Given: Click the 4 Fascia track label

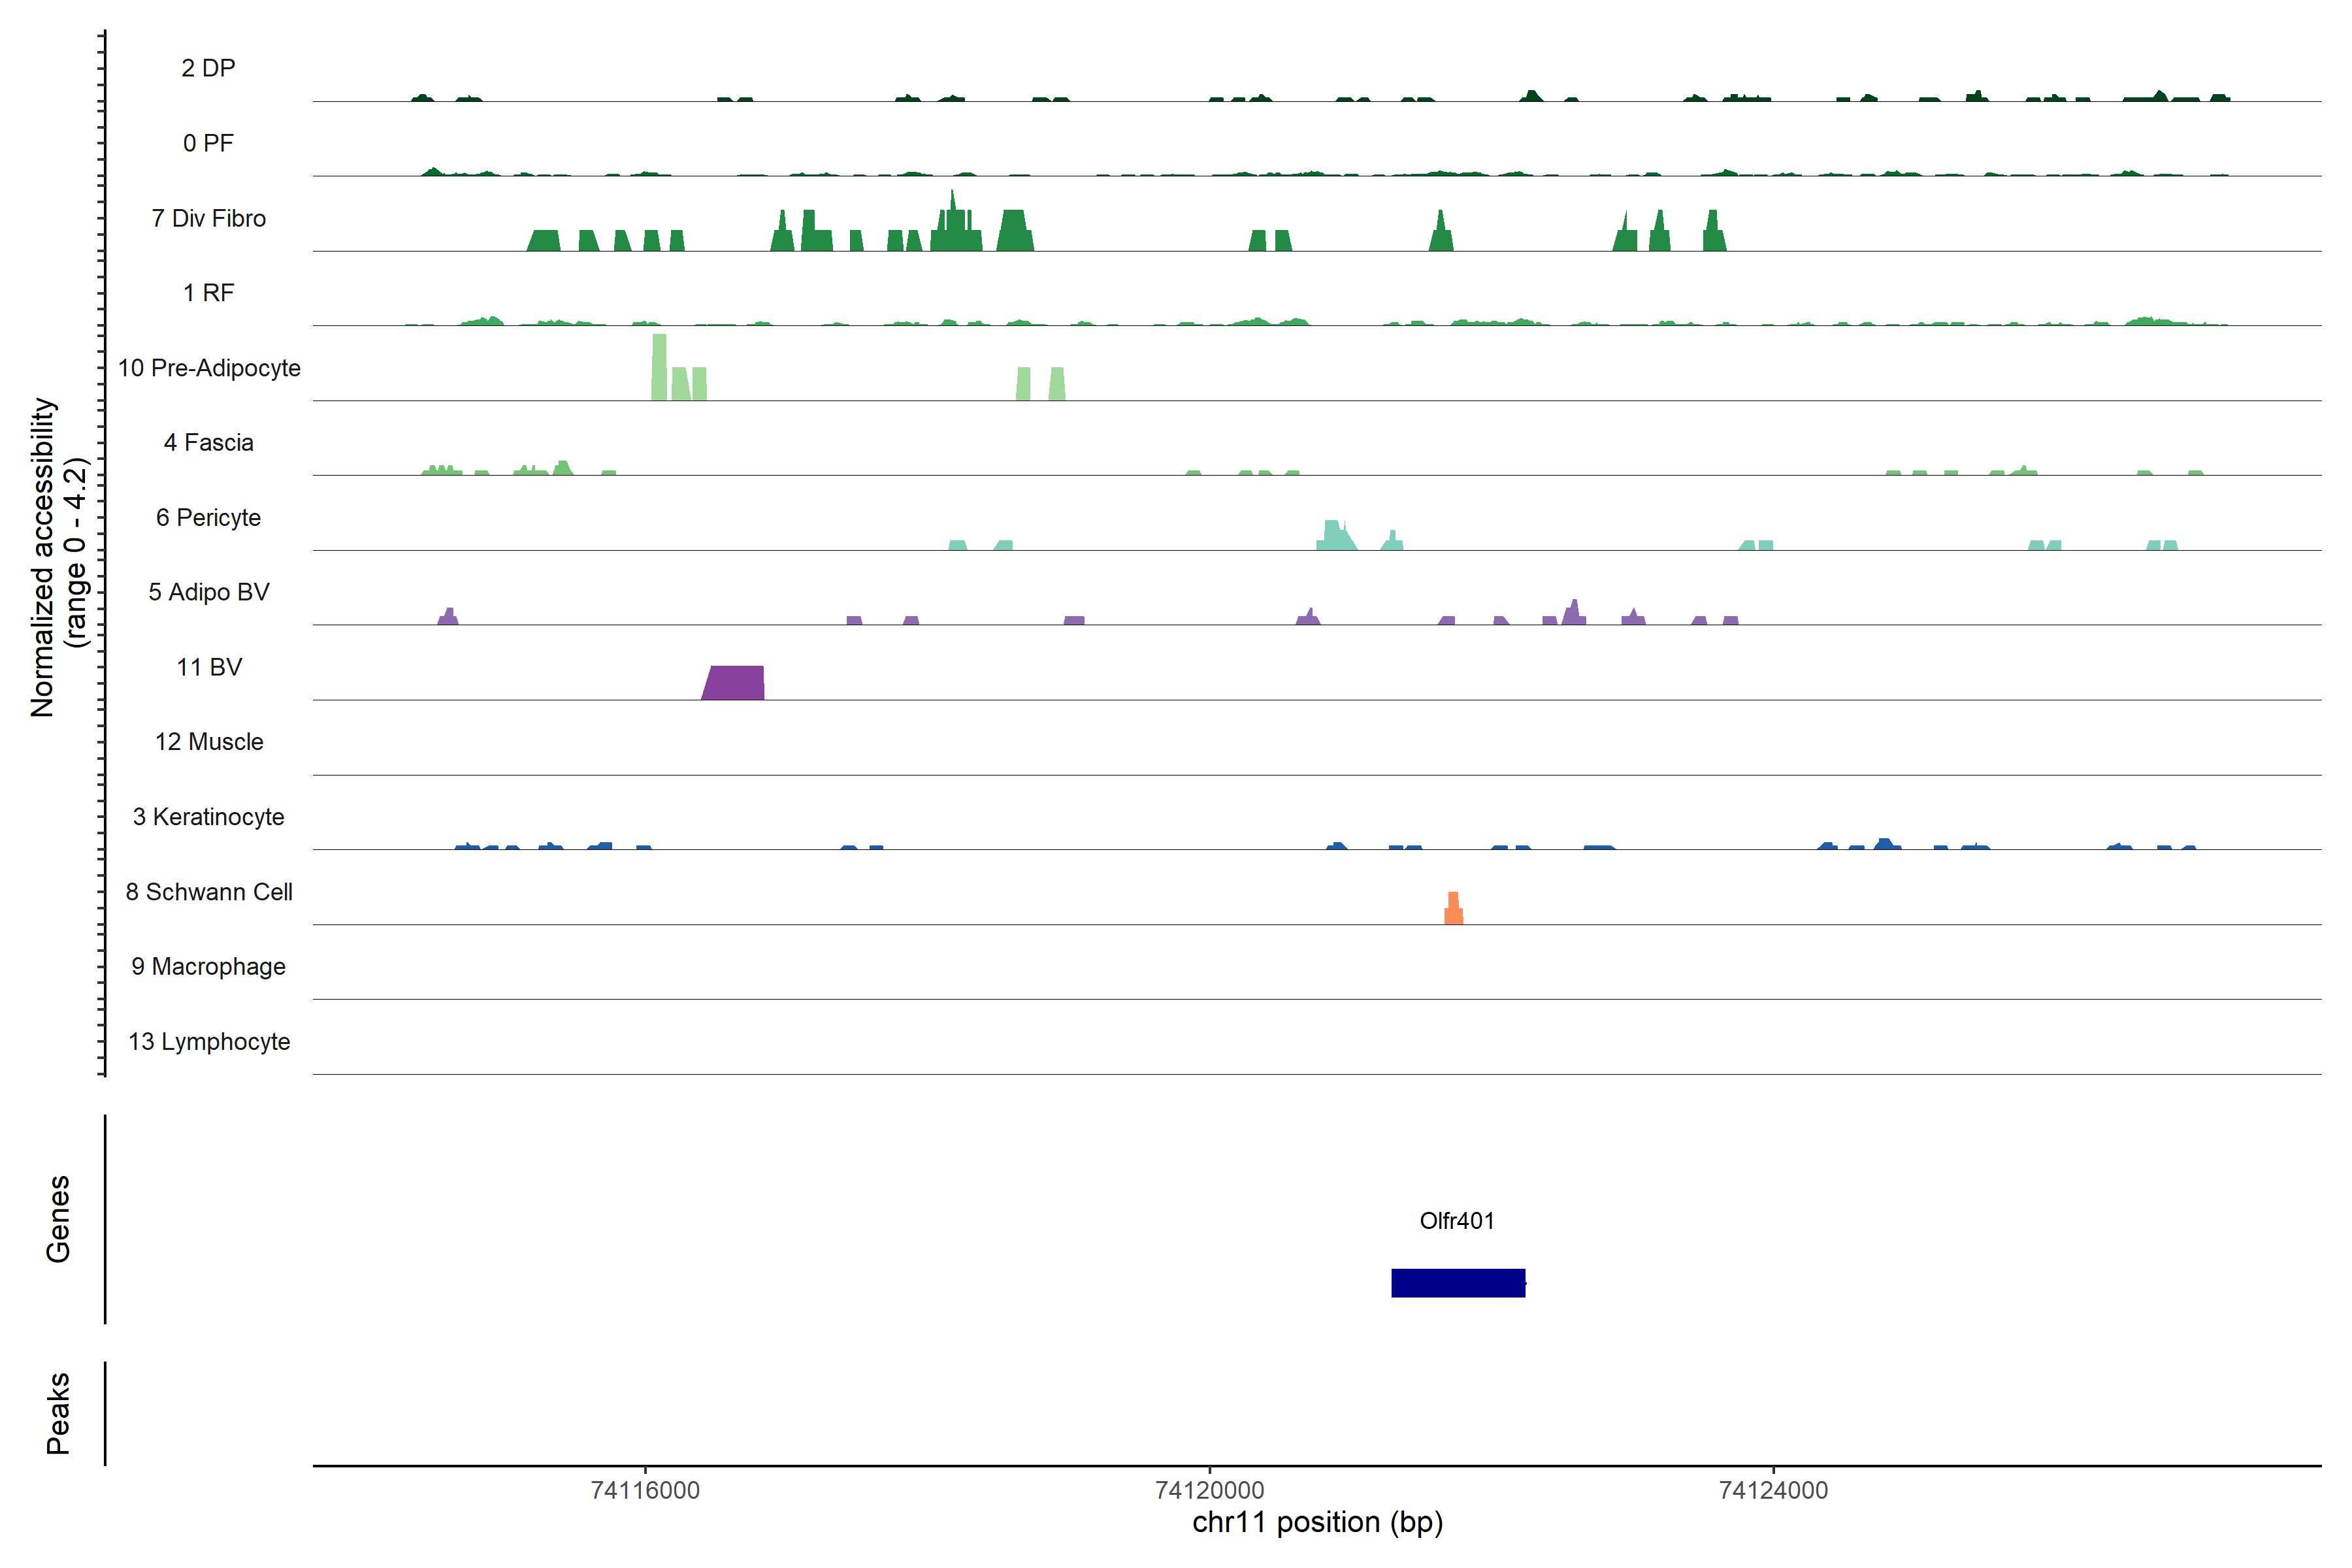Looking at the screenshot, I should (208, 443).
